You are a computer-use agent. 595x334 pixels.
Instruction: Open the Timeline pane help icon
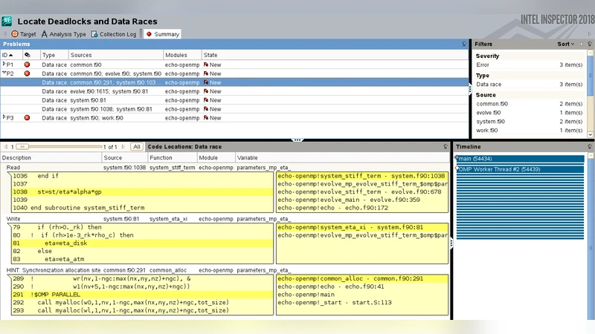point(589,146)
